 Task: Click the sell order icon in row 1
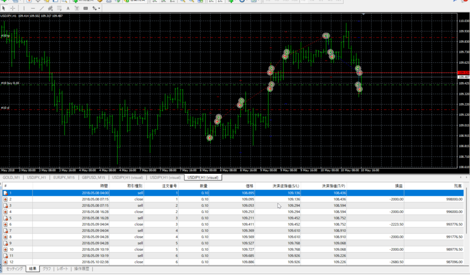[x=6, y=193]
